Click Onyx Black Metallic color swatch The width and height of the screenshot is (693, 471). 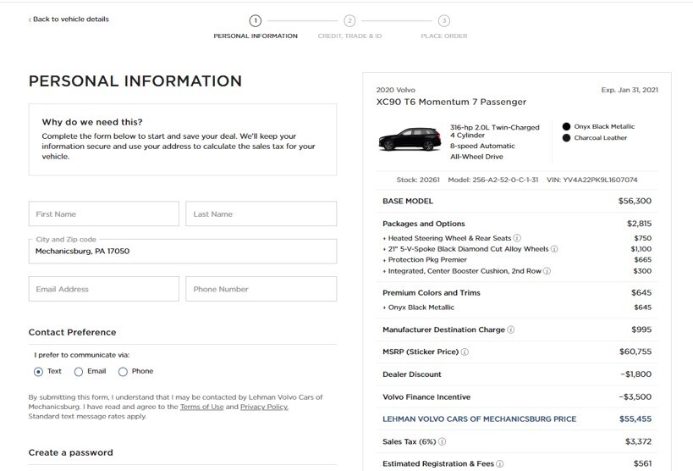click(x=567, y=126)
